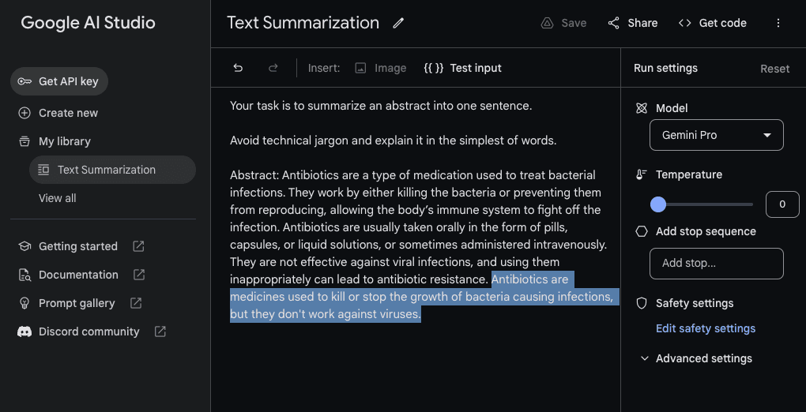The image size is (806, 412).
Task: Insert a Test input variable
Action: click(463, 68)
